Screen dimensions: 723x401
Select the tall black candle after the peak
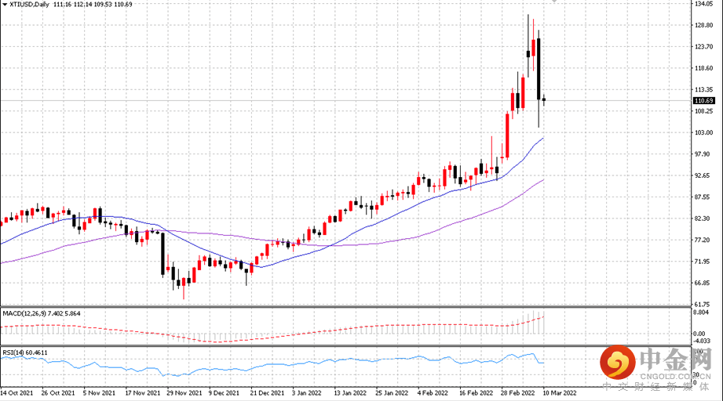point(539,69)
